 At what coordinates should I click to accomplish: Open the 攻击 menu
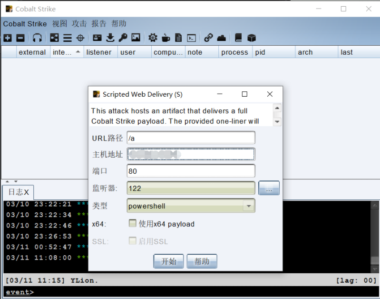pos(79,24)
